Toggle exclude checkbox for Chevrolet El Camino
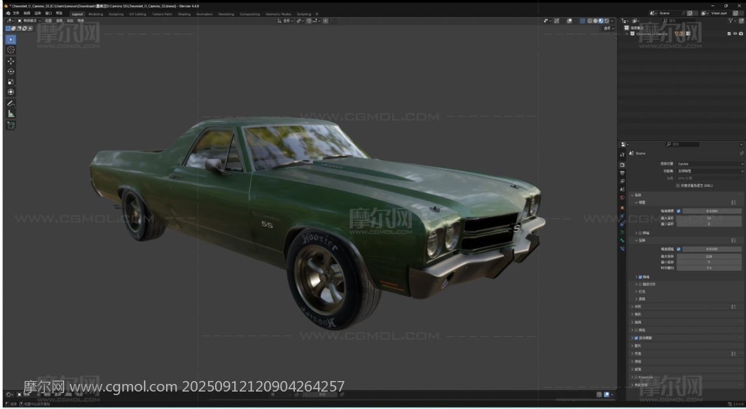The height and width of the screenshot is (409, 746). click(729, 34)
